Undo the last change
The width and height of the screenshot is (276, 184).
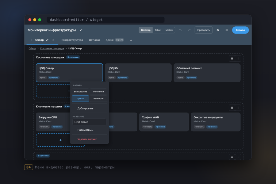click(x=180, y=30)
